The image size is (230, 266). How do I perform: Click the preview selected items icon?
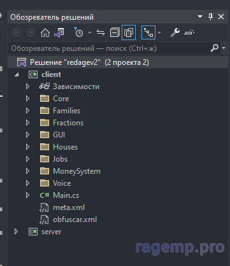[x=189, y=32]
